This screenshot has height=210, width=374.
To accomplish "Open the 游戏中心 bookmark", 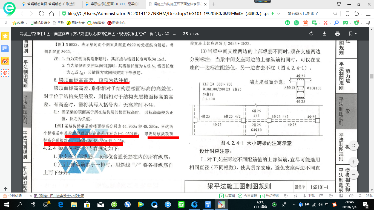I will pos(117,23).
